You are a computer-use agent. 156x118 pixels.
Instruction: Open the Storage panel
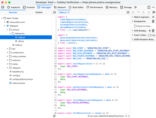coord(126,7)
